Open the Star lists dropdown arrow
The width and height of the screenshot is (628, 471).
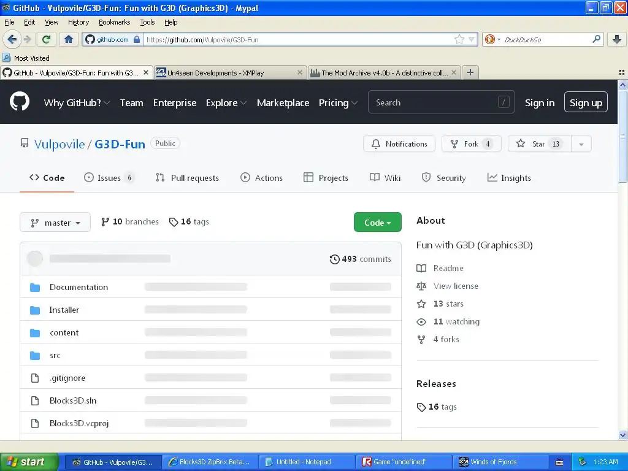click(581, 144)
